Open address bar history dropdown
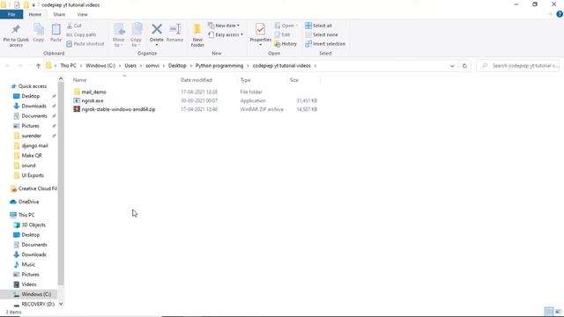The width and height of the screenshot is (564, 317). click(452, 66)
